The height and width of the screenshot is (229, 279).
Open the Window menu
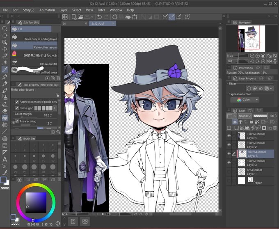click(x=116, y=10)
